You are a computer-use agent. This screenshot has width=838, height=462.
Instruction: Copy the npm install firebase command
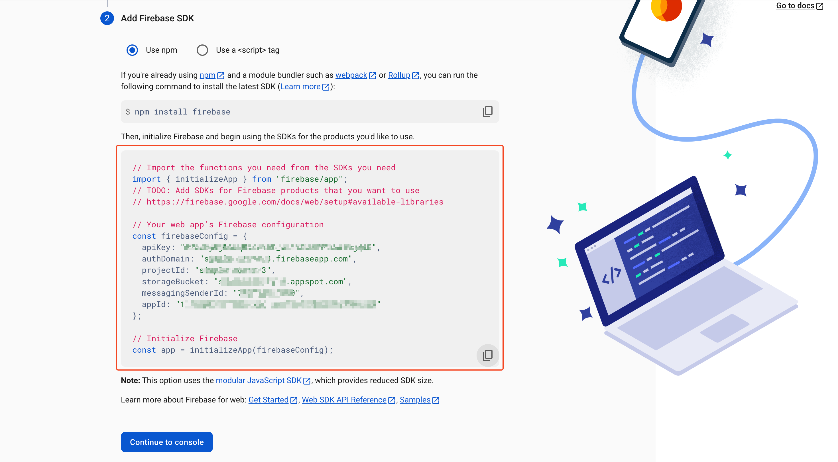(x=487, y=112)
